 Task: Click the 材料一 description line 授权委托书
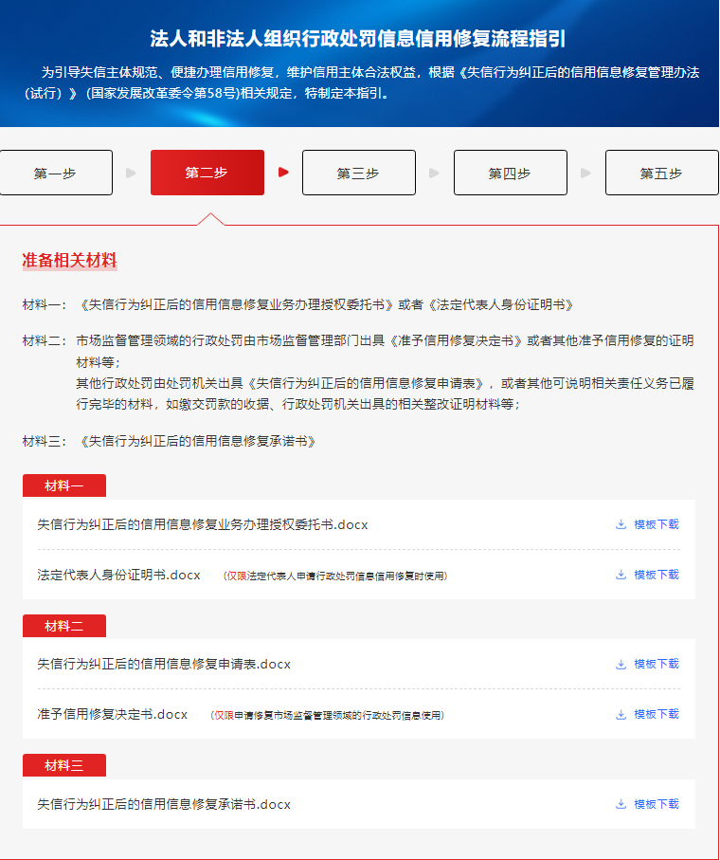coord(297,305)
